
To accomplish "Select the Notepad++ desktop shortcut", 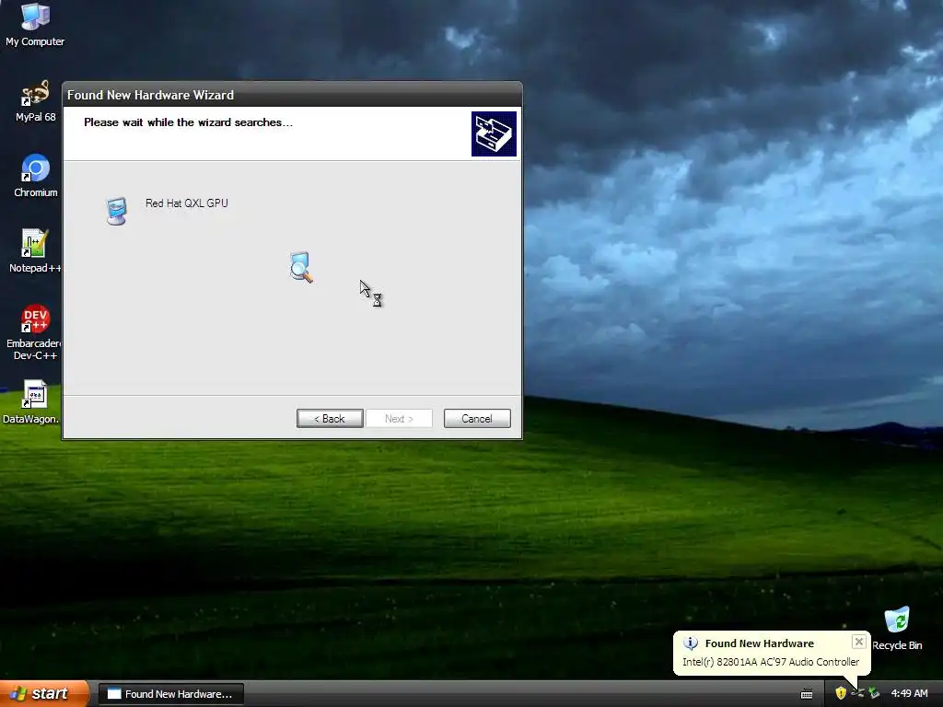I will pos(34,250).
